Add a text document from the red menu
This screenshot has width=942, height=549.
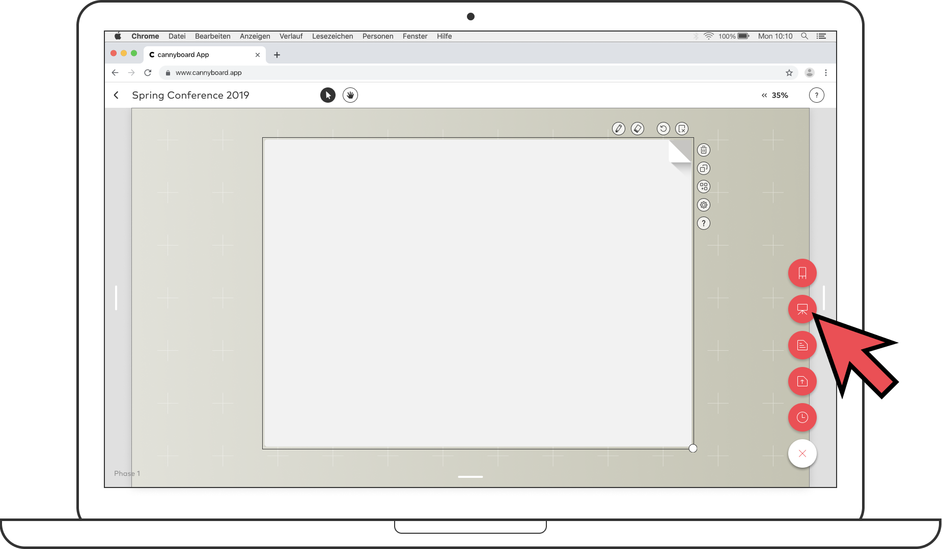pyautogui.click(x=802, y=345)
